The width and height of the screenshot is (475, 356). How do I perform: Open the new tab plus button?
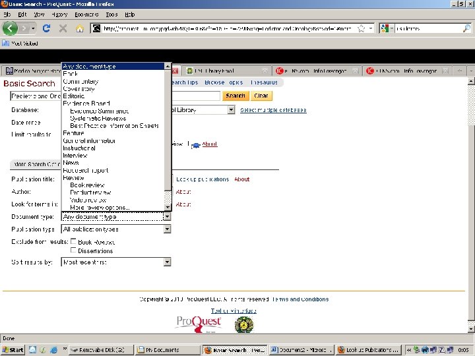coord(460,71)
